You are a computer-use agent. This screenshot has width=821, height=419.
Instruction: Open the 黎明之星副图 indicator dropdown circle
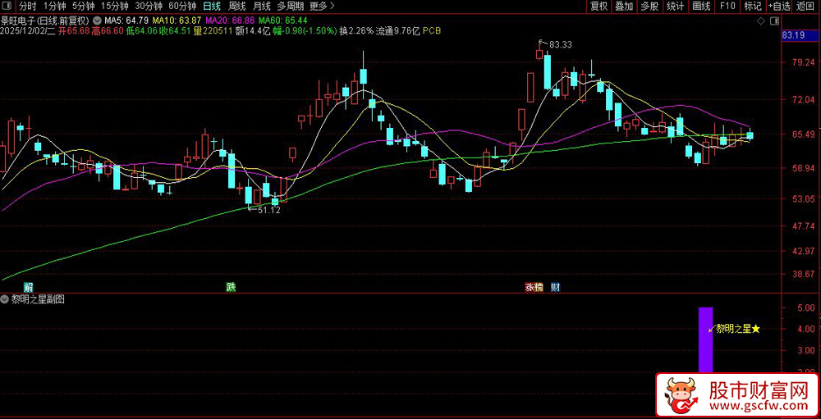[5, 300]
